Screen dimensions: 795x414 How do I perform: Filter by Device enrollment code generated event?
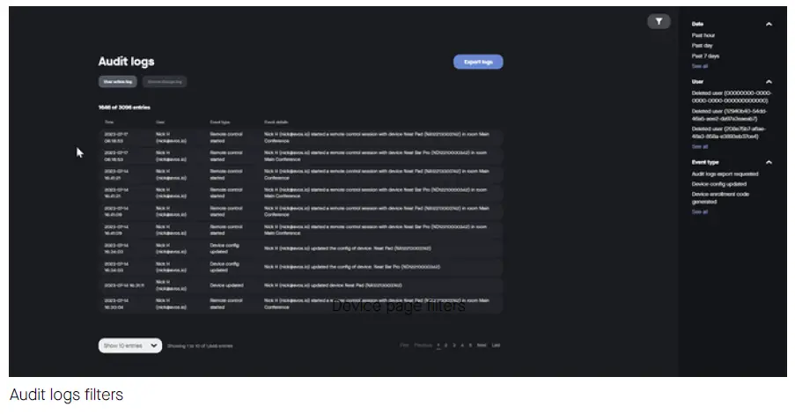720,198
